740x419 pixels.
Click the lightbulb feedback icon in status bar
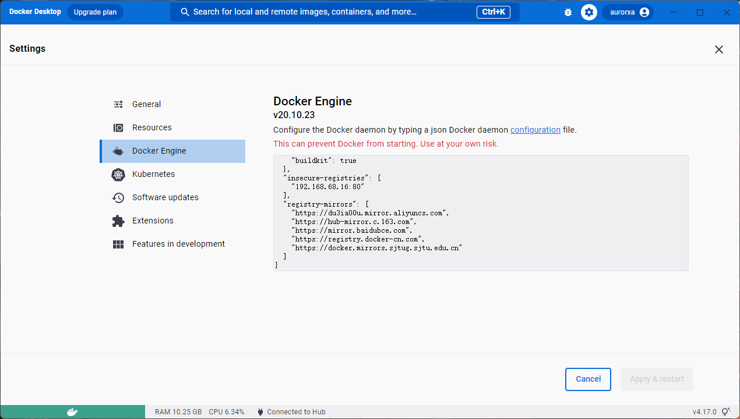(726, 412)
